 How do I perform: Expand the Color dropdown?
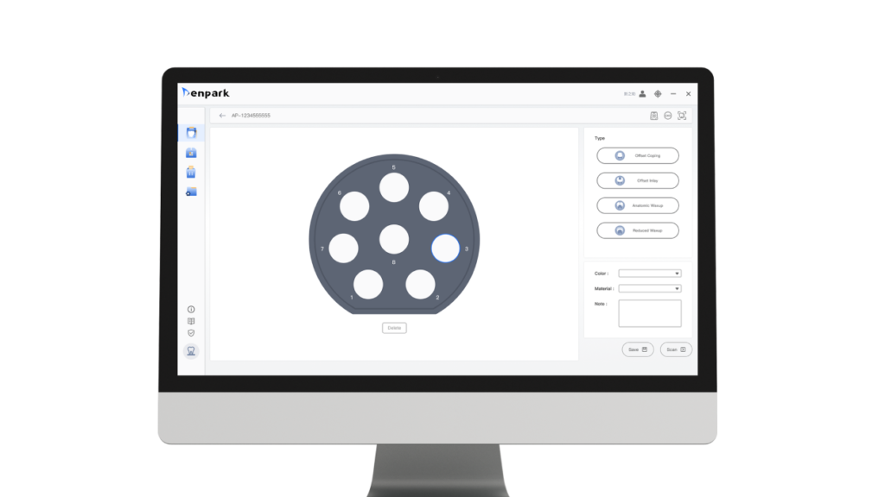coord(650,274)
